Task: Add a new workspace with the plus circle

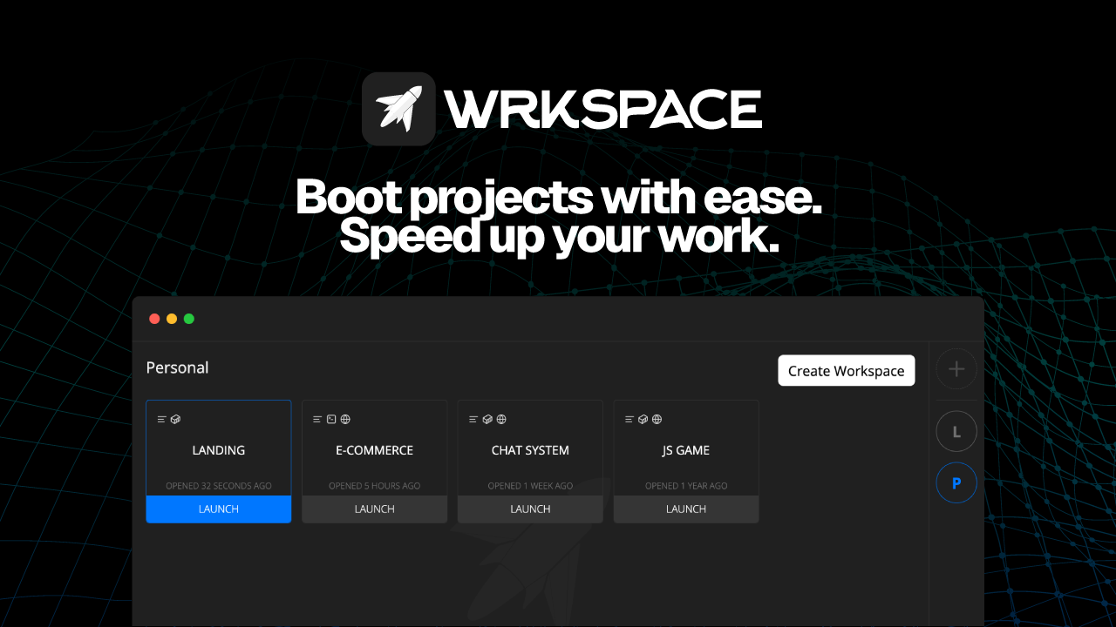Action: pos(956,369)
